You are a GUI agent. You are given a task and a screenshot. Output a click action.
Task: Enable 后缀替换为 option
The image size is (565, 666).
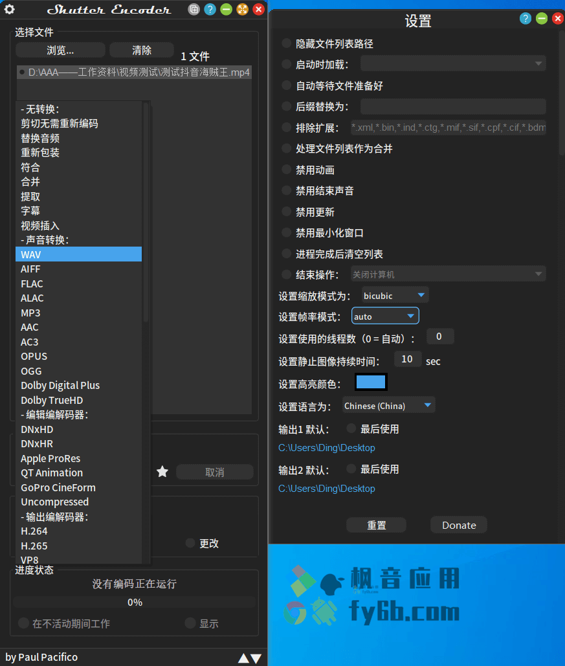click(286, 106)
